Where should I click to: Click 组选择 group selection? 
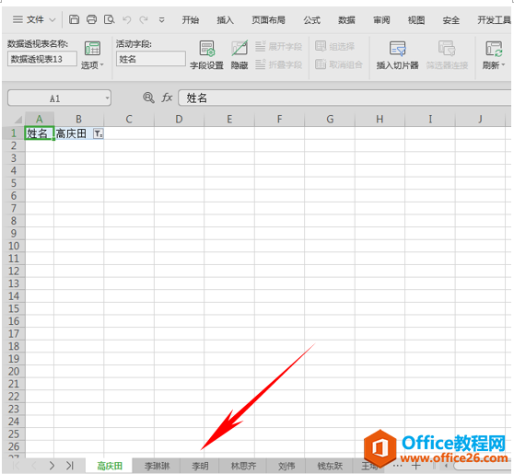coord(335,46)
